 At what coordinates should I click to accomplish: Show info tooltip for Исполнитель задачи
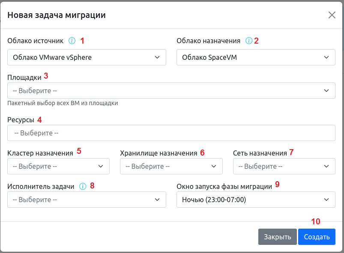tap(83, 187)
